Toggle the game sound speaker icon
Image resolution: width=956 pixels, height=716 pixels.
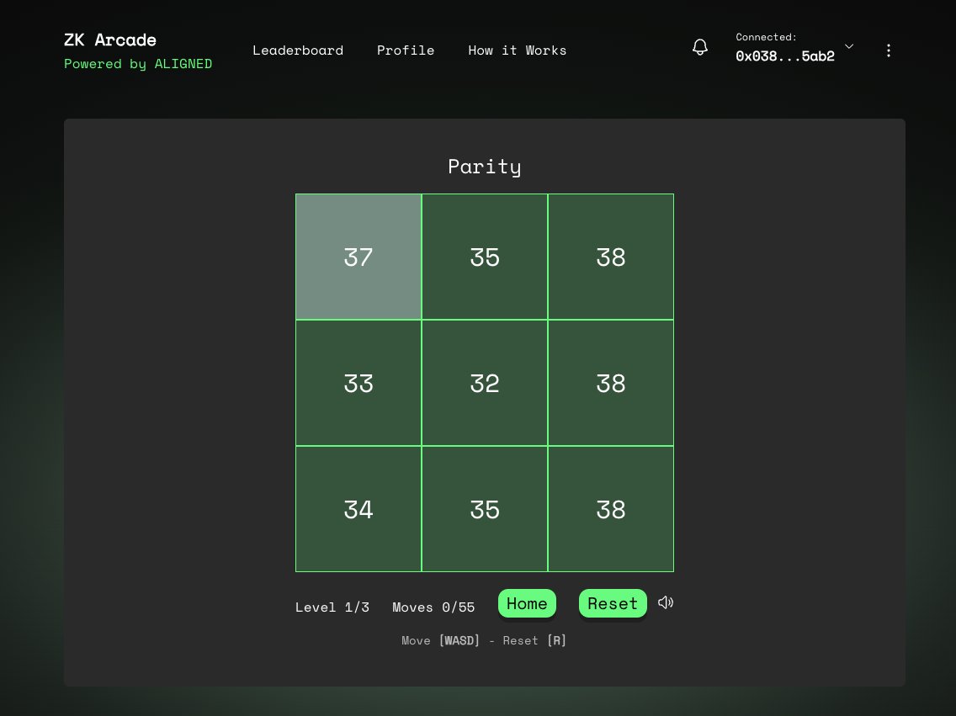(x=666, y=602)
